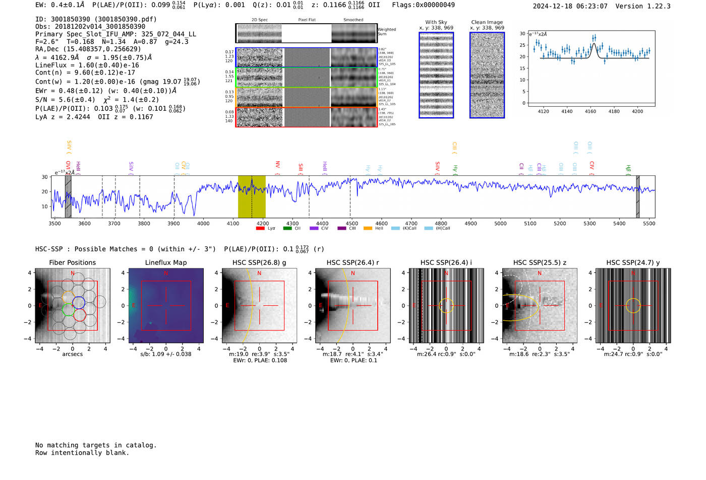Click the 'm:26.4 rc:0.9" s:0.0"' caption

[446, 354]
